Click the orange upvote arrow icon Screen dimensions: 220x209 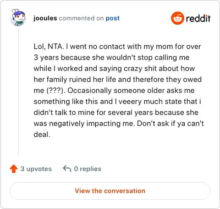(x=14, y=169)
